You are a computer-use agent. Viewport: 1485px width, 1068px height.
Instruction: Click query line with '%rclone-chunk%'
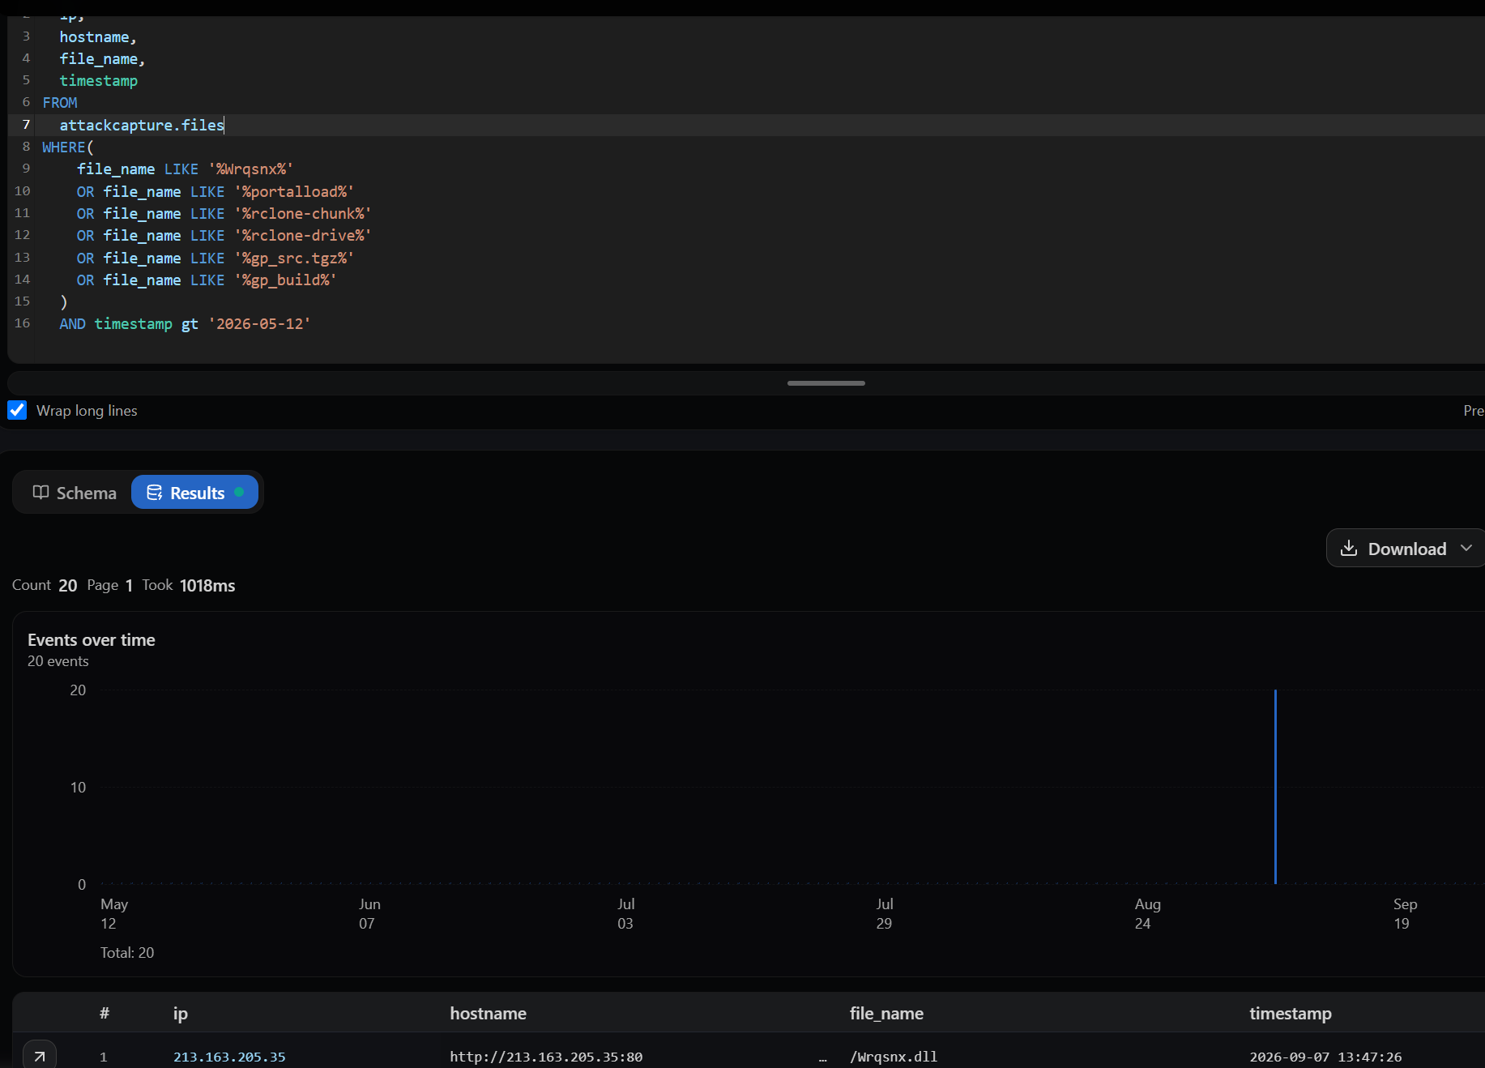(224, 213)
